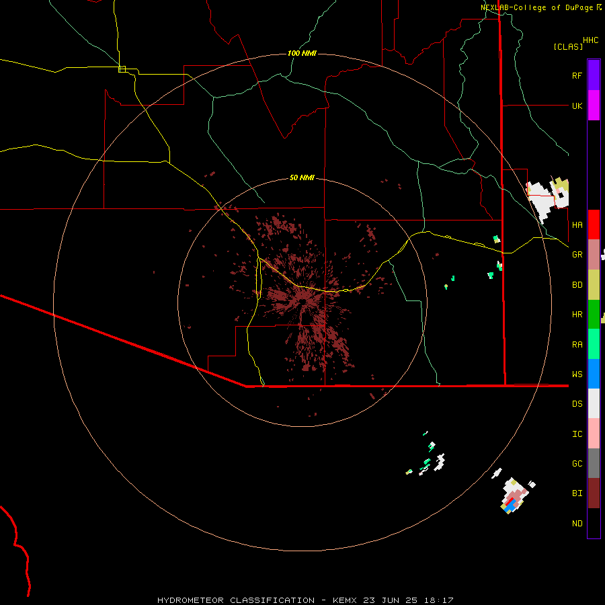
Task: Click the WS legend label
Action: click(x=577, y=374)
